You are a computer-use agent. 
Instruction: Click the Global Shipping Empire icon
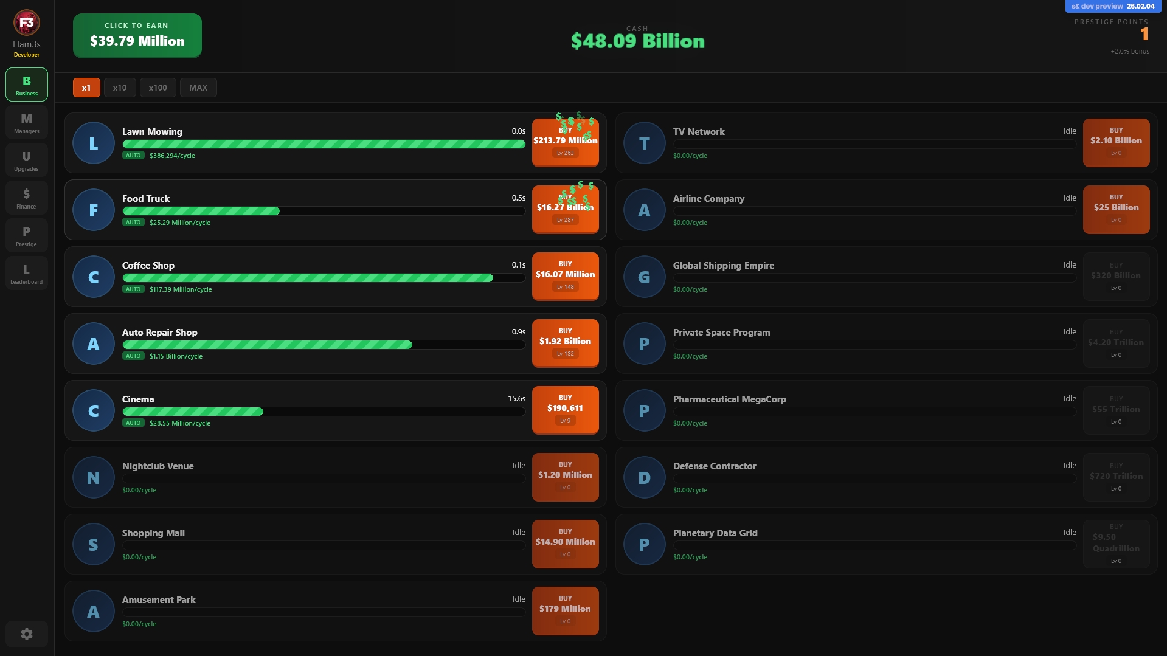pos(644,277)
